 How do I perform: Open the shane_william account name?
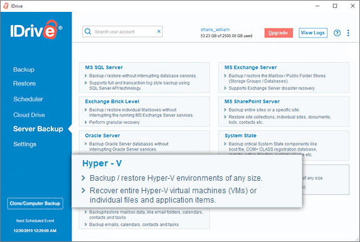215,29
